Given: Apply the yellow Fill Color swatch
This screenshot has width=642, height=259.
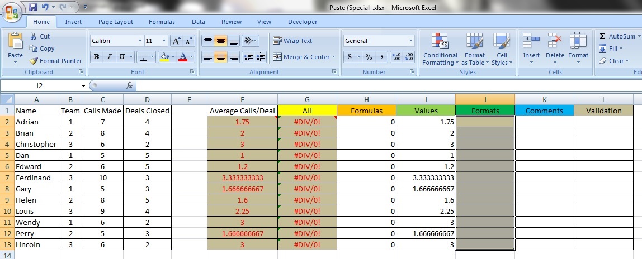Looking at the screenshot, I should point(164,57).
